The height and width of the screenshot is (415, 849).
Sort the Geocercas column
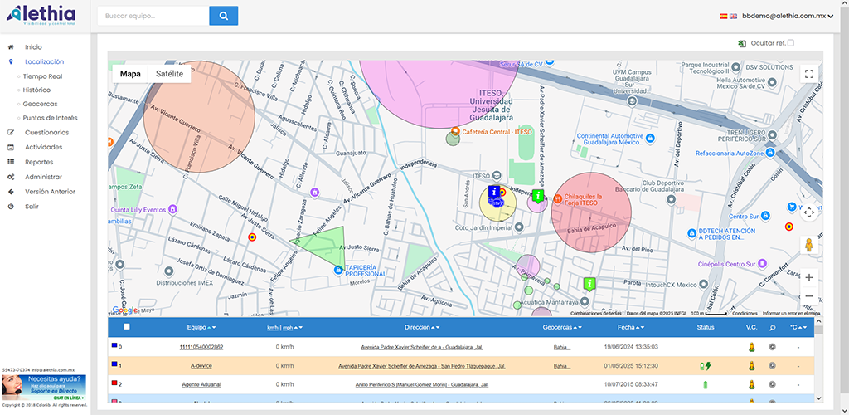562,327
